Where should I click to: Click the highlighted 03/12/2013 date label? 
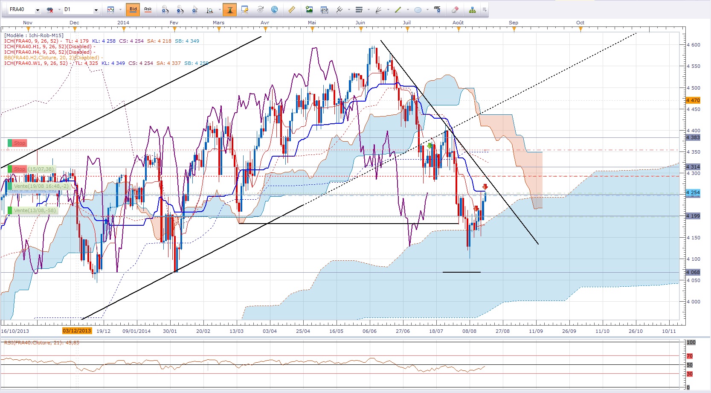(77, 331)
